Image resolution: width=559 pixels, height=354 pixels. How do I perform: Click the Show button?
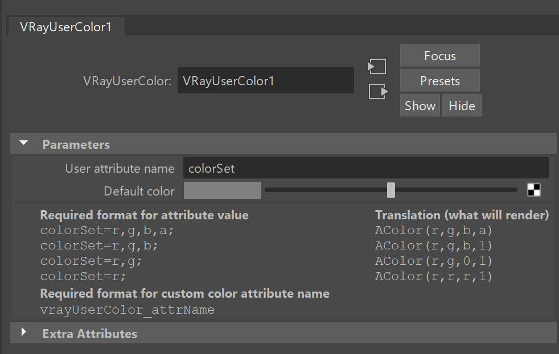point(420,105)
